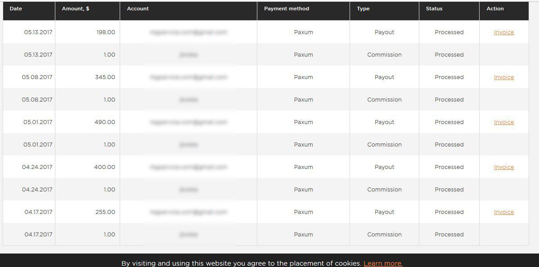Select the 255.00 amount cell
Image resolution: width=539 pixels, height=267 pixels.
point(105,212)
